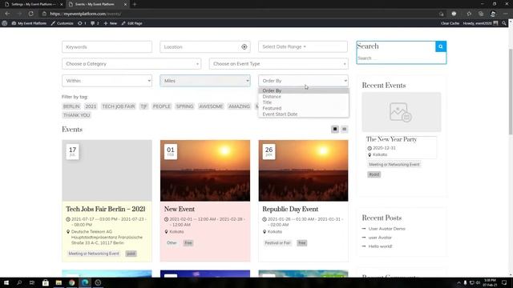The height and width of the screenshot is (288, 513).
Task: Click placeholder image in Recent Events
Action: click(401, 112)
